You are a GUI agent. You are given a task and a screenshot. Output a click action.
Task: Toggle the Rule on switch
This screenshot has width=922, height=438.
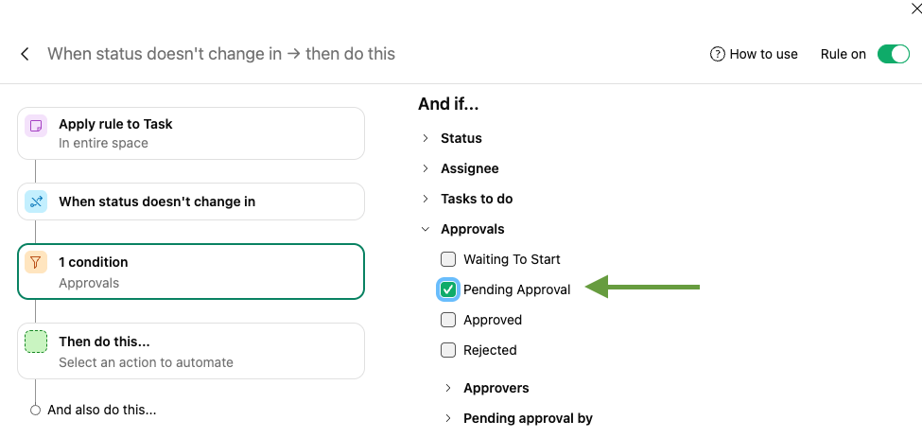(893, 54)
